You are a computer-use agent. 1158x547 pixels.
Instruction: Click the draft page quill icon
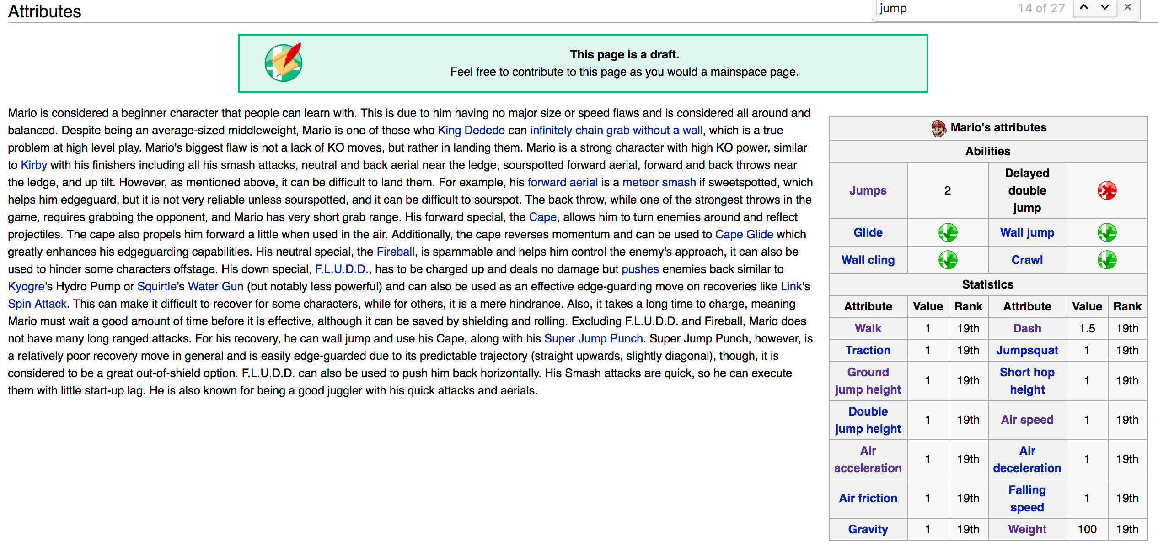[284, 63]
